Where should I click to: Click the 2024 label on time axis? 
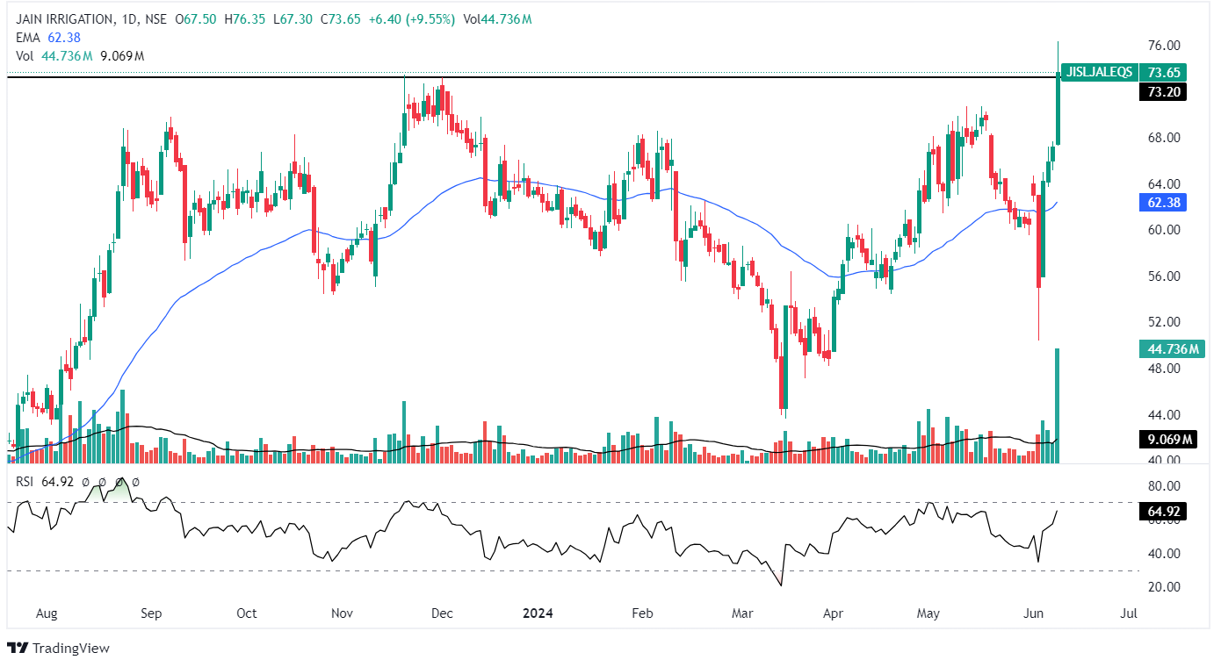click(537, 613)
